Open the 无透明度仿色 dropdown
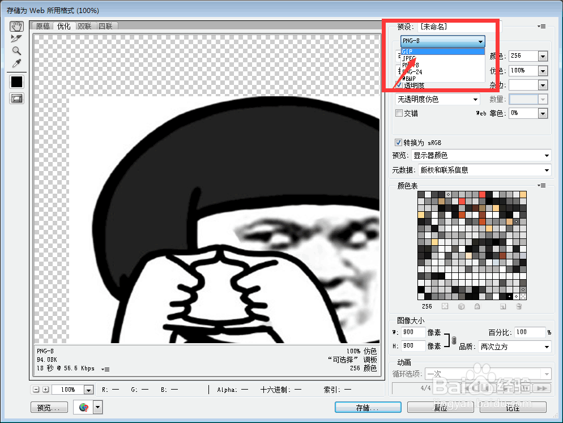The image size is (563, 423). (x=438, y=99)
